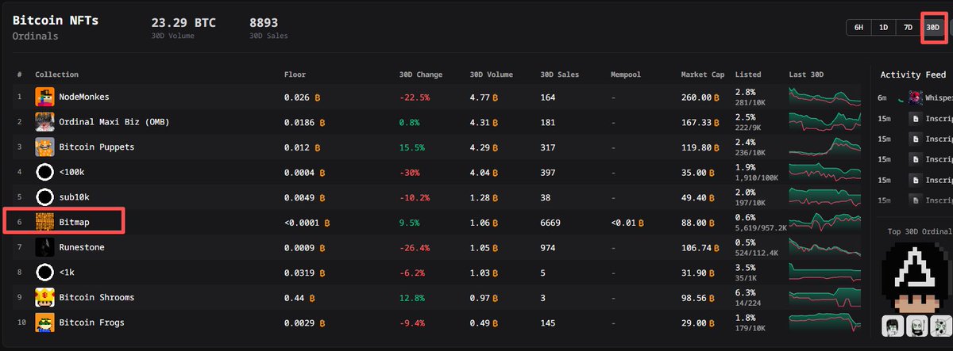953x351 pixels.
Task: Open the <1k collection name
Action: point(67,273)
